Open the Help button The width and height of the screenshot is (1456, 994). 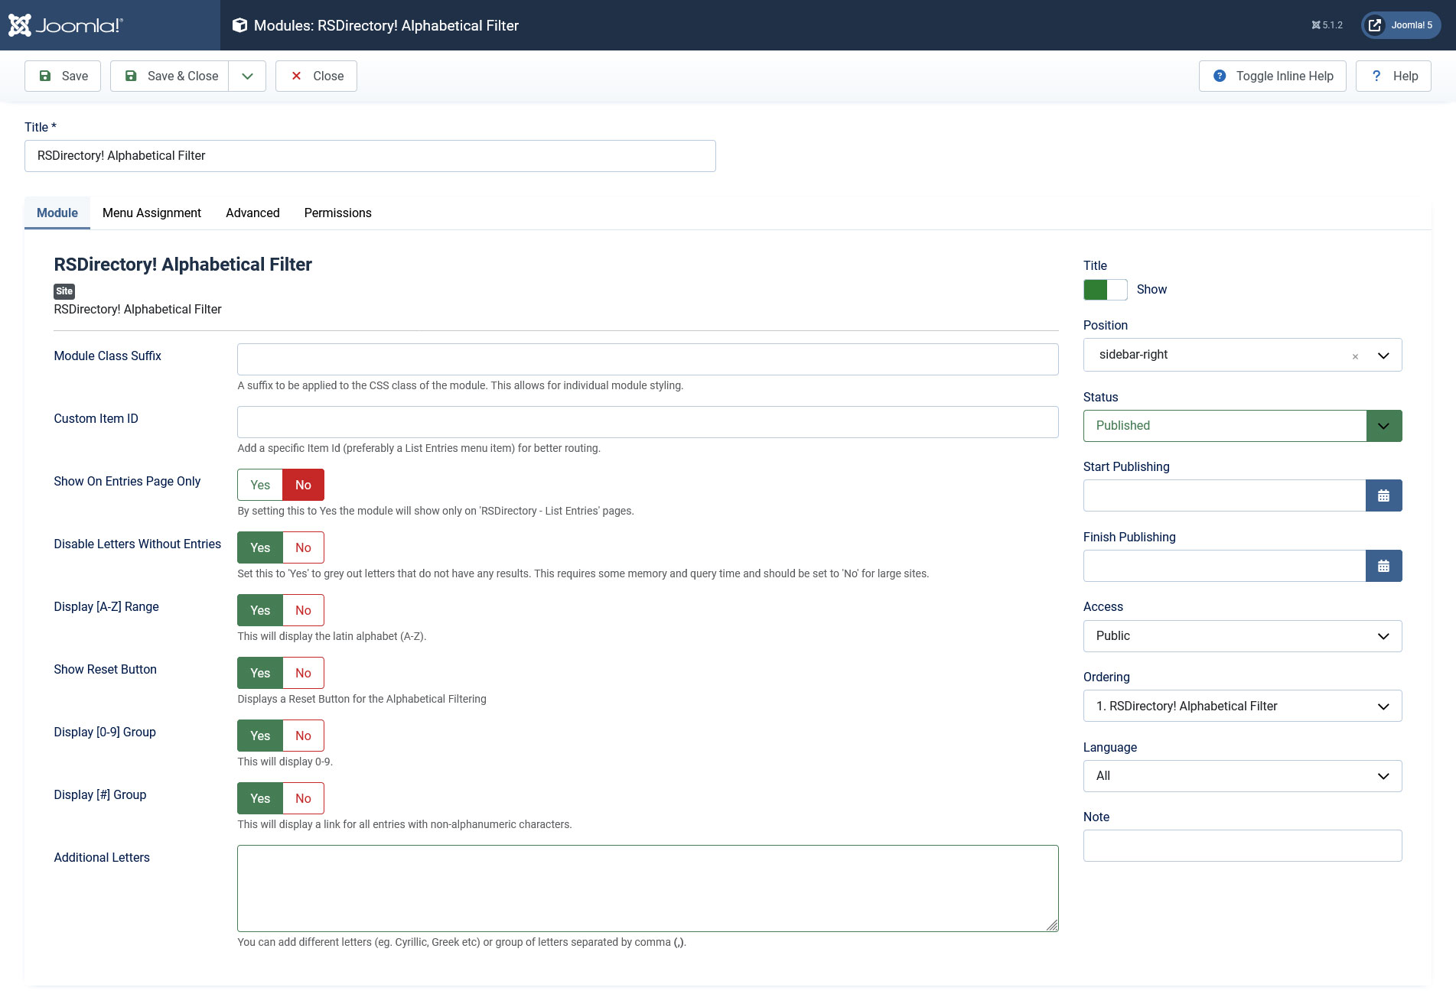(1393, 76)
